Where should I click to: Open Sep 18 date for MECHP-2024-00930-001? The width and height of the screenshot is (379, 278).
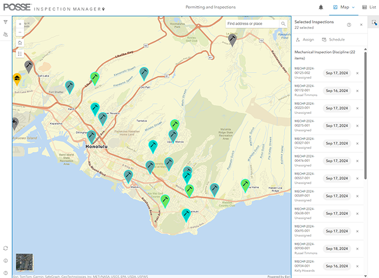coord(337,248)
